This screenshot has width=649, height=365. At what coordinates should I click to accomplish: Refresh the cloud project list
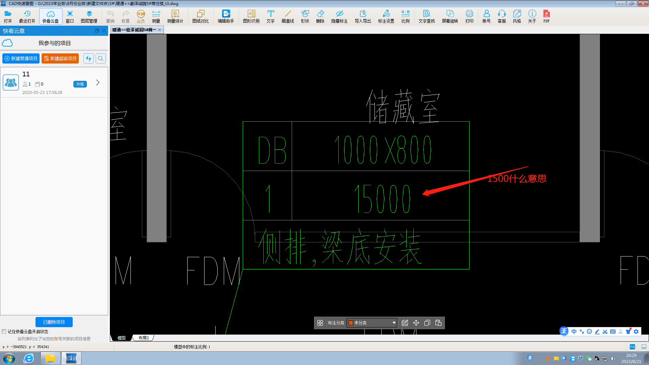tap(89, 58)
